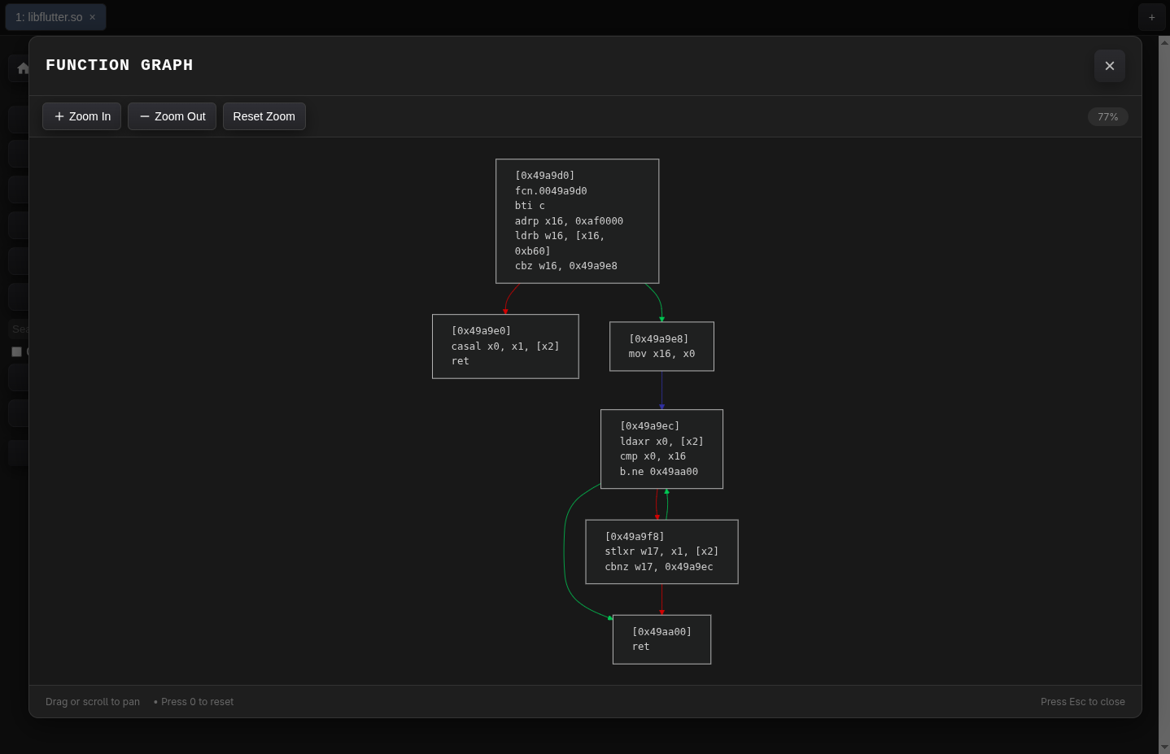The height and width of the screenshot is (754, 1170).
Task: Focus the sidebar search field
Action: click(x=20, y=329)
